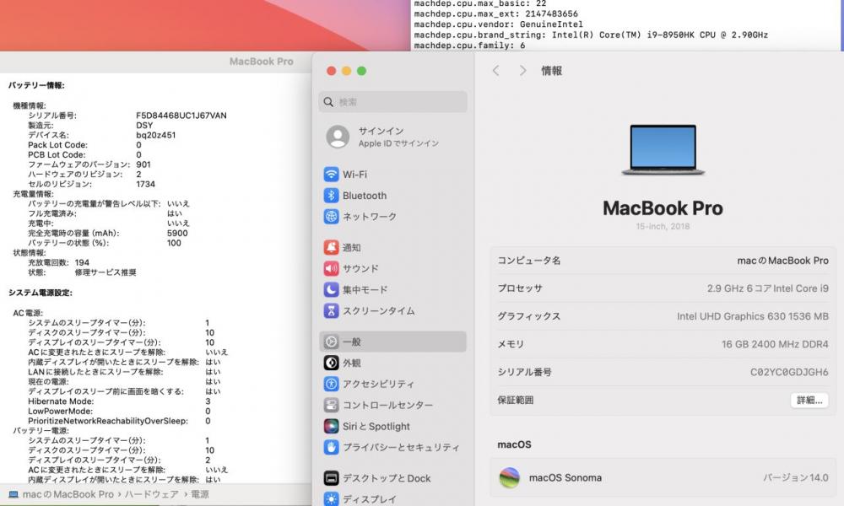Open 外観 appearance icon
The image size is (844, 506).
(x=331, y=363)
